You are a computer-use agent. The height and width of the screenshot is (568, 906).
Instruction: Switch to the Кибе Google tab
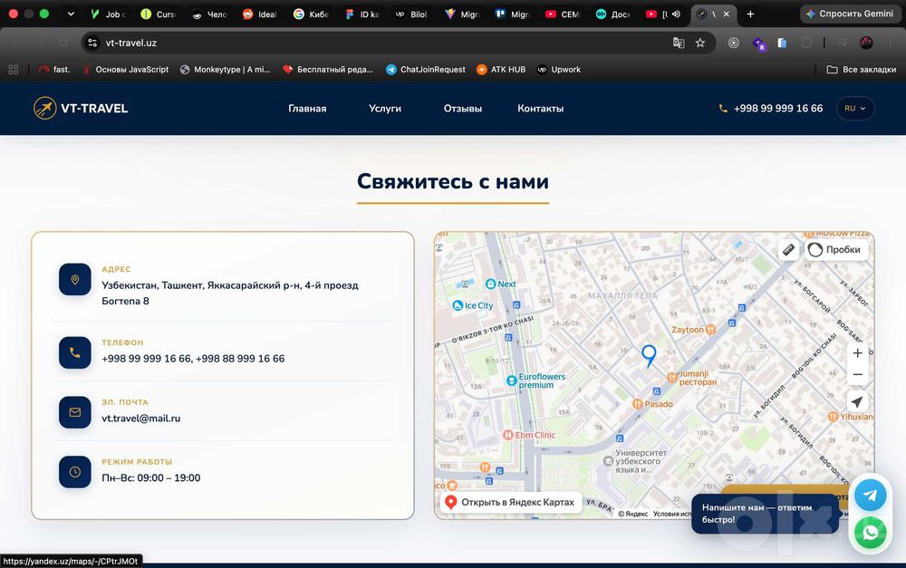pyautogui.click(x=311, y=14)
